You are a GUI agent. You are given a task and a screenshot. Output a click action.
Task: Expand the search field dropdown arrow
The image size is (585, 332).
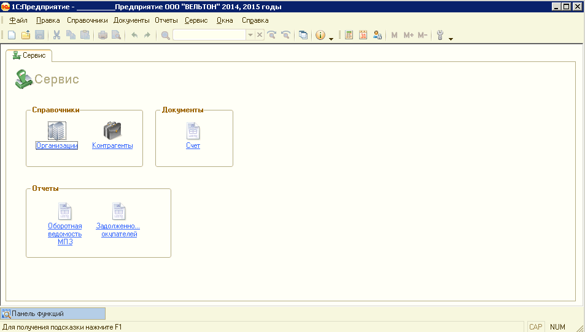(250, 36)
